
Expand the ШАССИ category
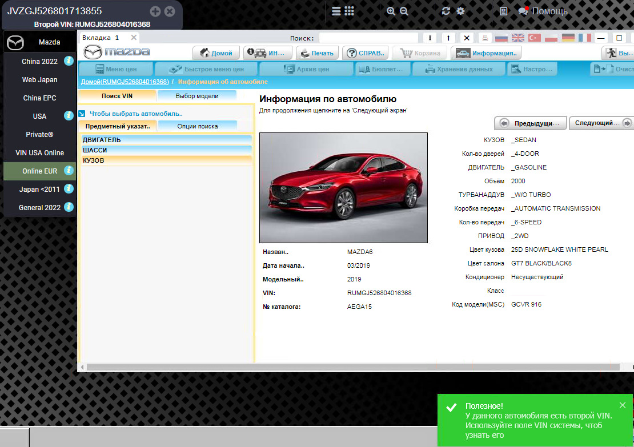coord(166,150)
